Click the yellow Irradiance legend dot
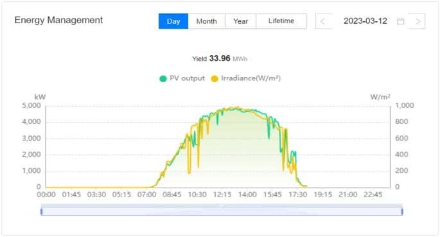The height and width of the screenshot is (237, 440). coord(215,78)
